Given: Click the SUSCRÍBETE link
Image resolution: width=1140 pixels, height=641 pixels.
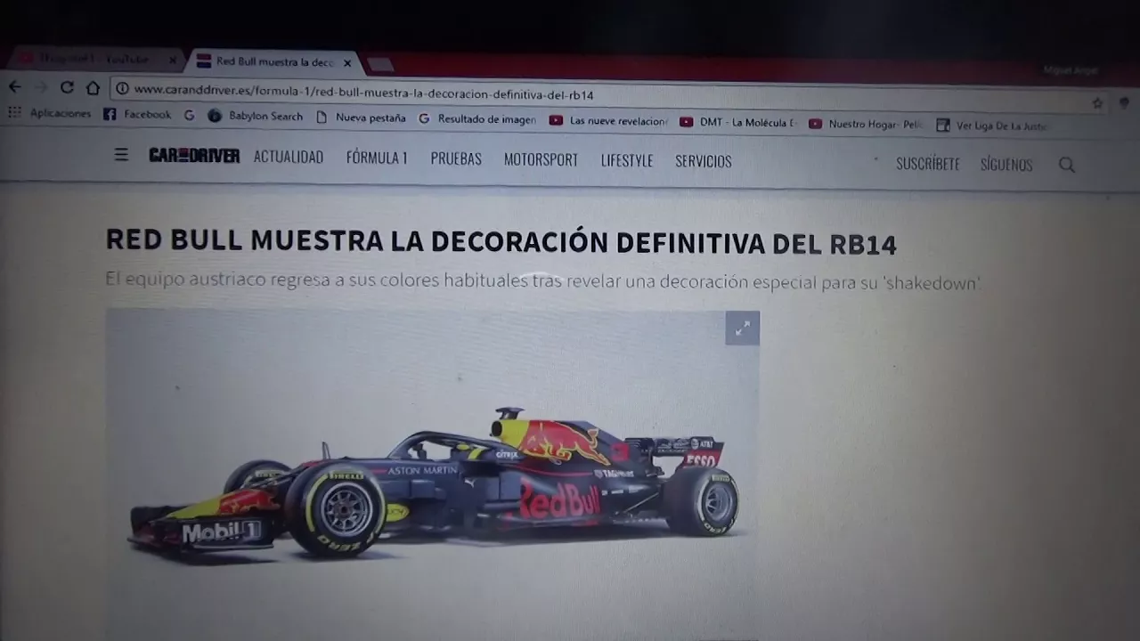Looking at the screenshot, I should (x=928, y=164).
